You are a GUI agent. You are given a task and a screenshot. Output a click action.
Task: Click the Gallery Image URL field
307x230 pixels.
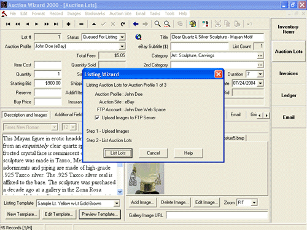coord(217,215)
